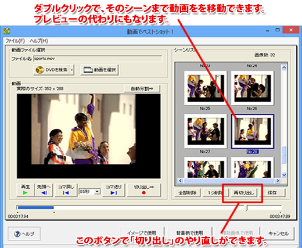Open the ファイル(F) menu
302x248 pixels.
(15, 41)
